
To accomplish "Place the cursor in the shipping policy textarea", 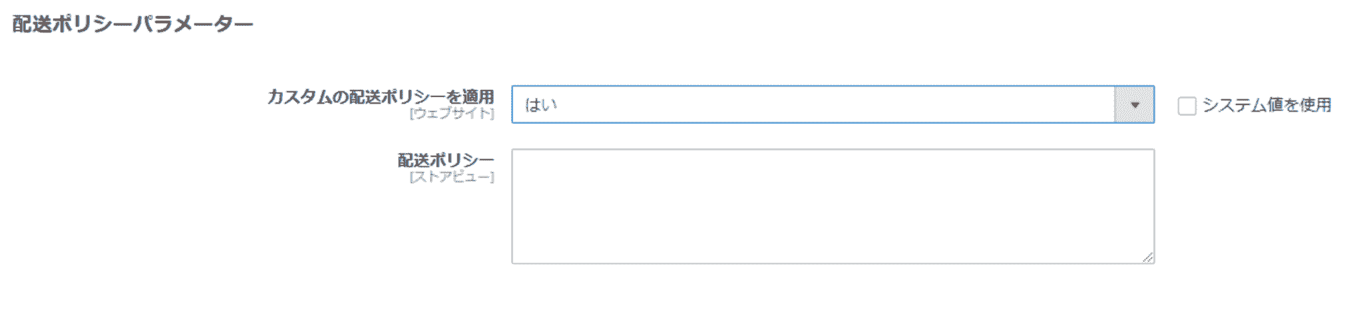I will (x=832, y=206).
